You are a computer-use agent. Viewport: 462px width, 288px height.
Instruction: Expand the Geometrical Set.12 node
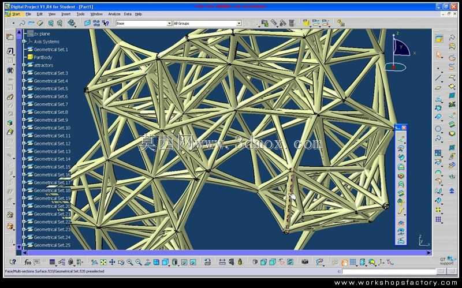click(x=24, y=143)
